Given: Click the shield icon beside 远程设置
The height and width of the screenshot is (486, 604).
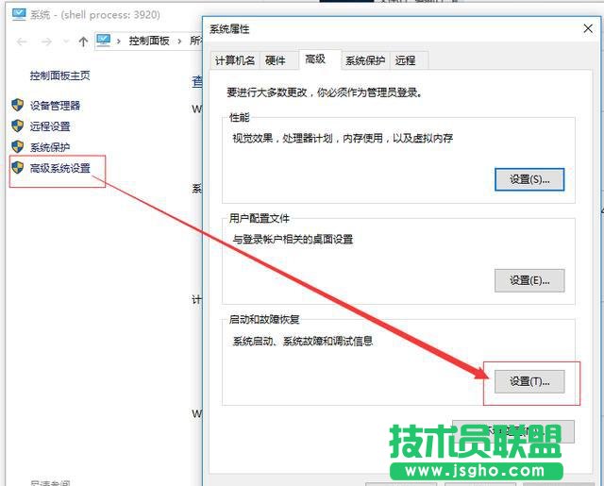Looking at the screenshot, I should pyautogui.click(x=17, y=126).
